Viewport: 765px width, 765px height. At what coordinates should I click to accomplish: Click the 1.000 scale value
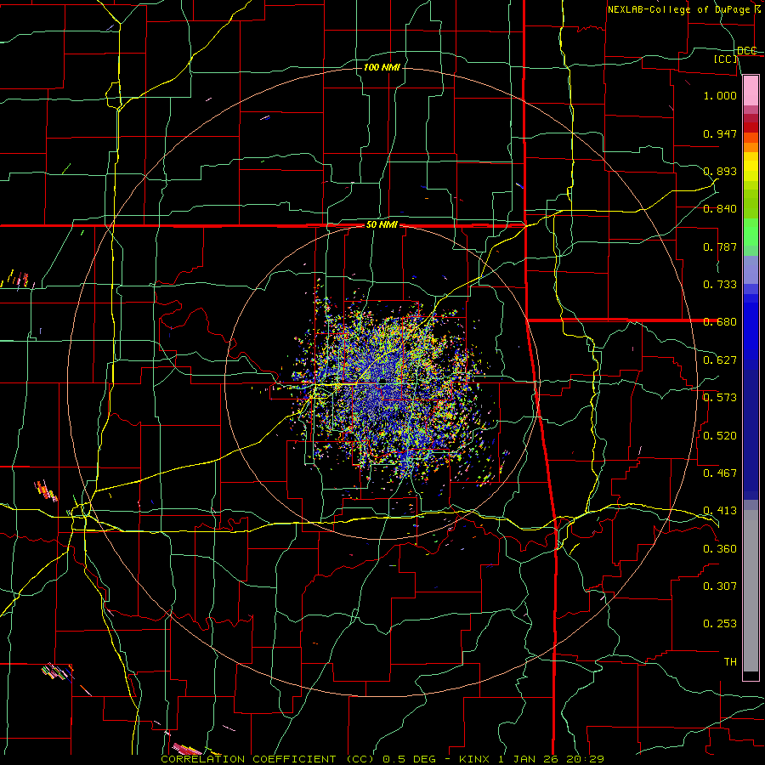pyautogui.click(x=720, y=95)
